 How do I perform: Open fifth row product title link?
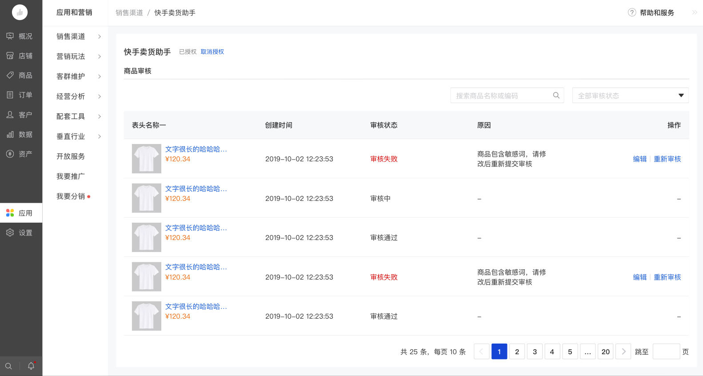(x=196, y=307)
